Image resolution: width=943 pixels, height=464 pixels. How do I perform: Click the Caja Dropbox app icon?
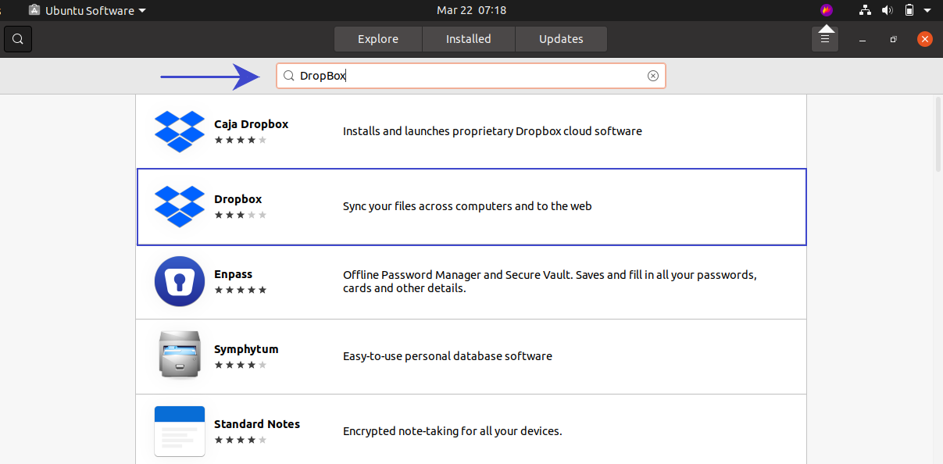point(180,131)
